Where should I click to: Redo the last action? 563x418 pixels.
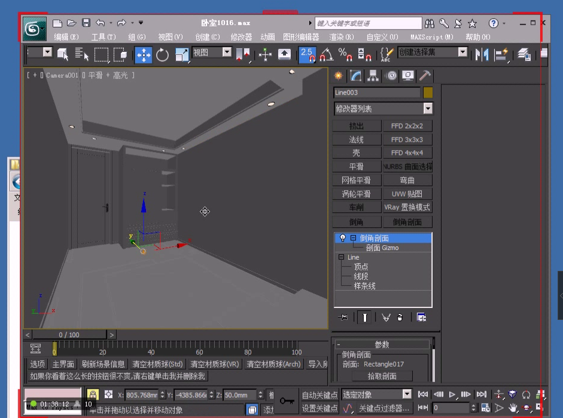click(x=121, y=23)
